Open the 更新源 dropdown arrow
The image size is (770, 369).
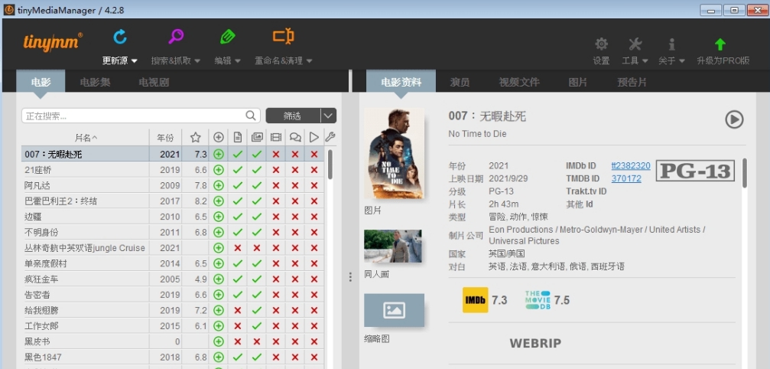[134, 61]
